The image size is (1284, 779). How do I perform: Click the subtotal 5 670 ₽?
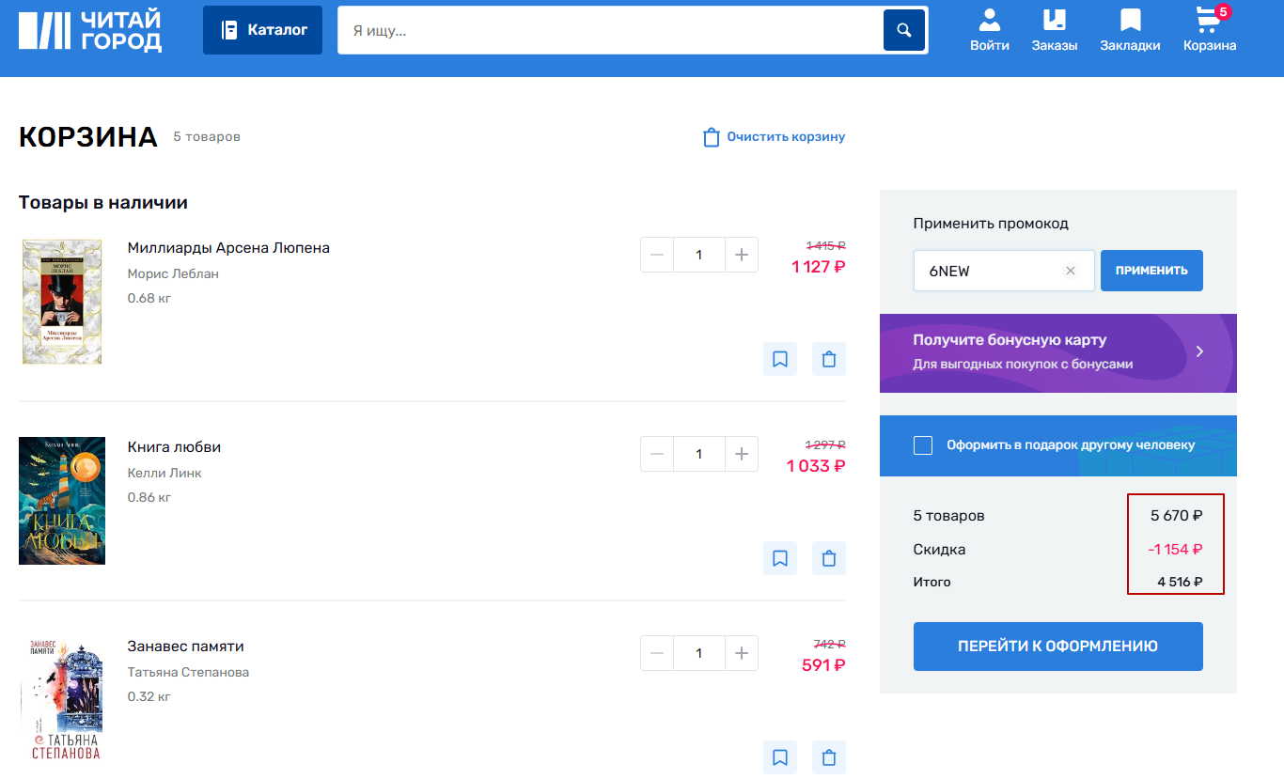tap(1177, 516)
